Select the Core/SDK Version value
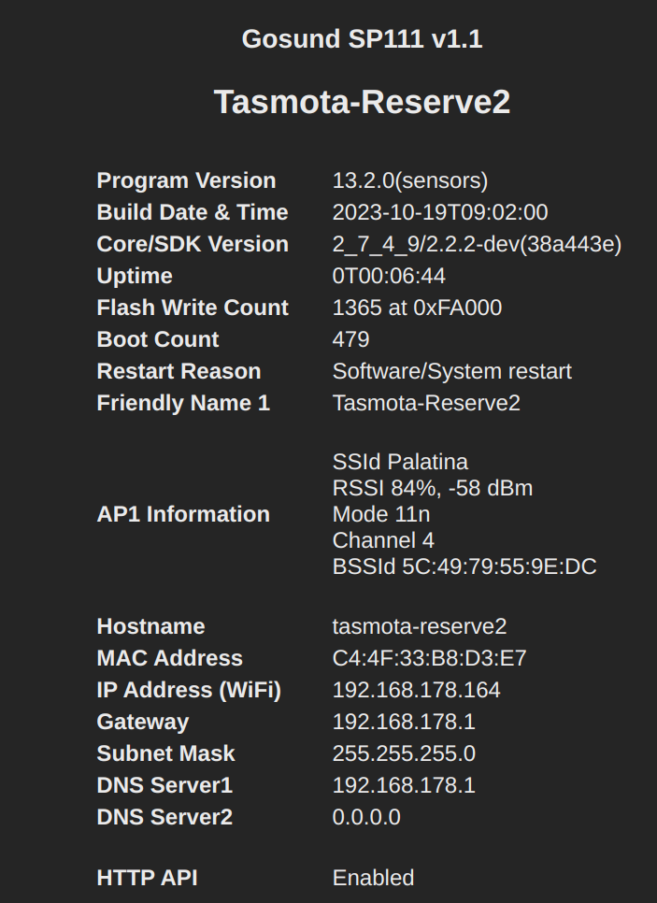The image size is (657, 903). (477, 245)
